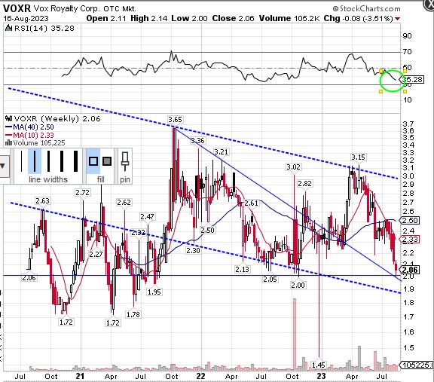Image resolution: width=434 pixels, height=382 pixels.
Task: Click the 3.65 peak price label
Action: pos(176,120)
